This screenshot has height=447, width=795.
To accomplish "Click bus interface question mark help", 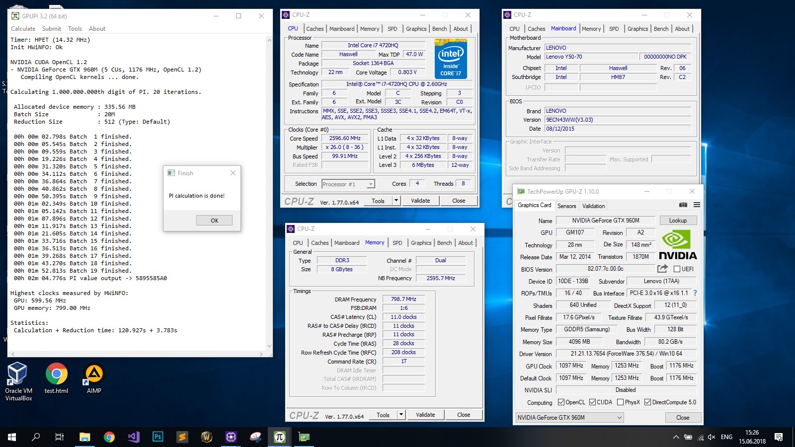I will [x=695, y=293].
